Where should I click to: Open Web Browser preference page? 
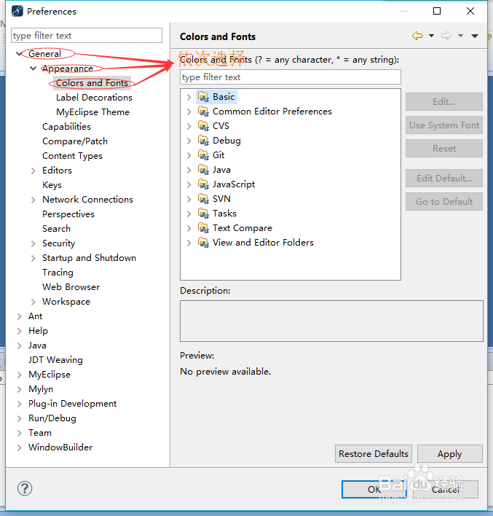tap(71, 287)
